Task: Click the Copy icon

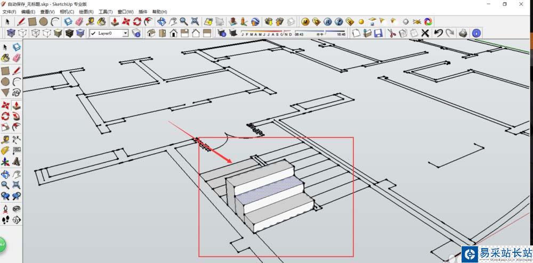Action: click(403, 33)
